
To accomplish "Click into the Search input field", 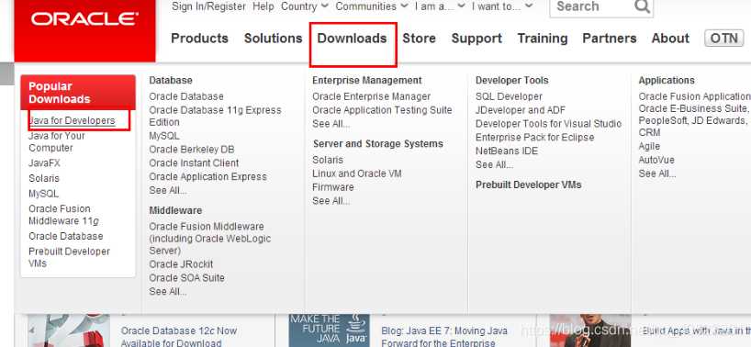I will (x=592, y=6).
